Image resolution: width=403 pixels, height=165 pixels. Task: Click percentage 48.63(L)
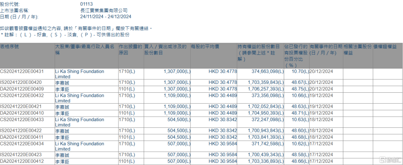pyautogui.click(x=301, y=107)
